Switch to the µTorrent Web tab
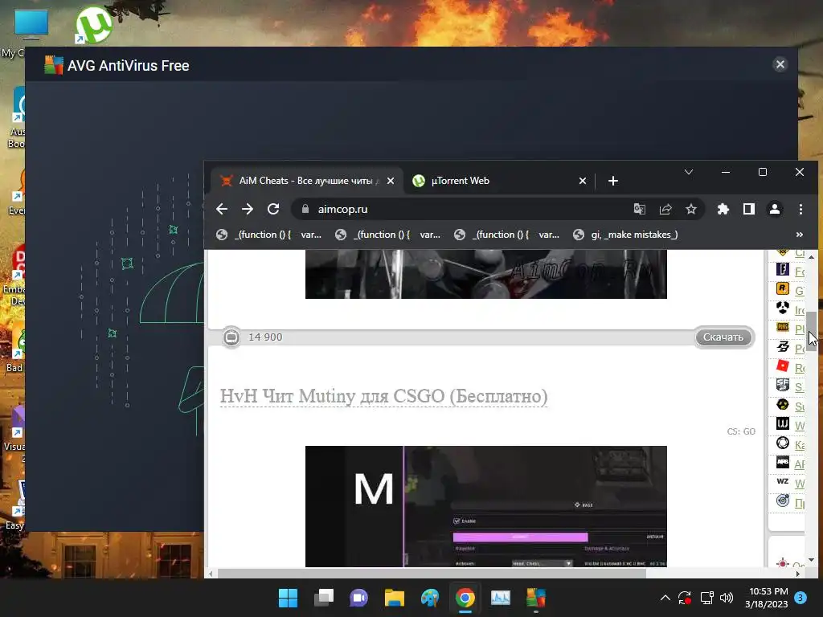 498,181
